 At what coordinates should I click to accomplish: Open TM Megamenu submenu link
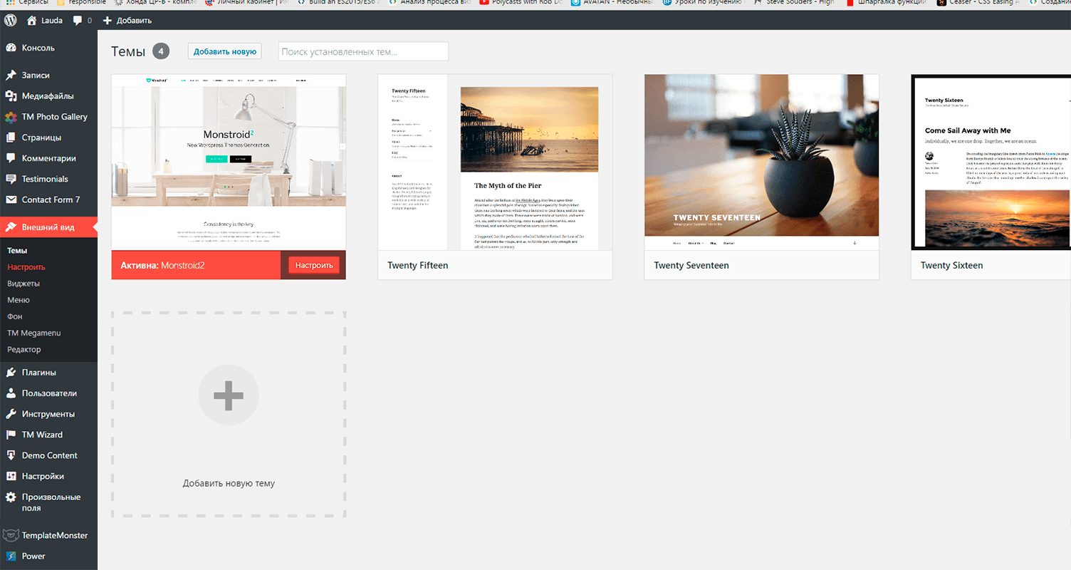(34, 333)
